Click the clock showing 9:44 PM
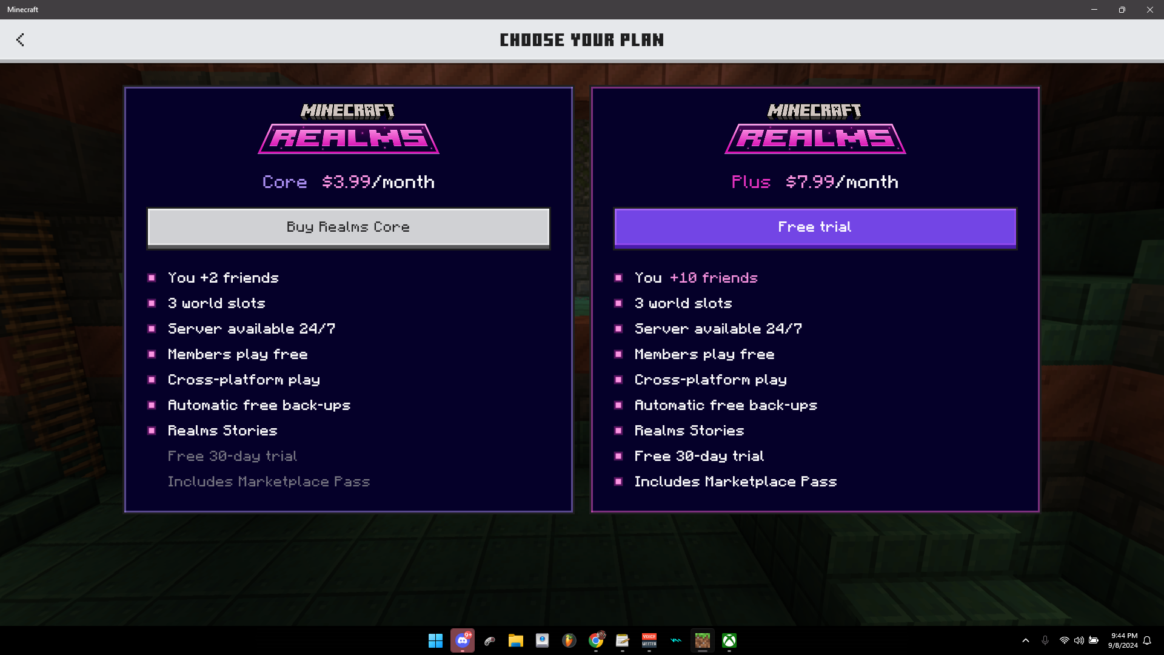The height and width of the screenshot is (655, 1164). click(1123, 640)
